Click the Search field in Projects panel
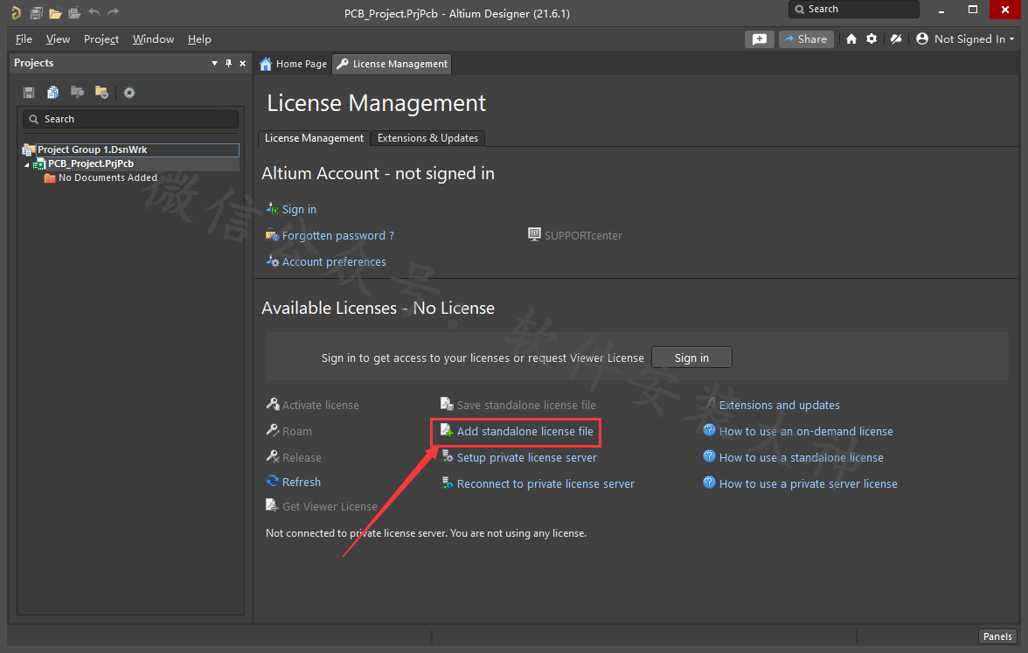The width and height of the screenshot is (1028, 653). coord(130,119)
